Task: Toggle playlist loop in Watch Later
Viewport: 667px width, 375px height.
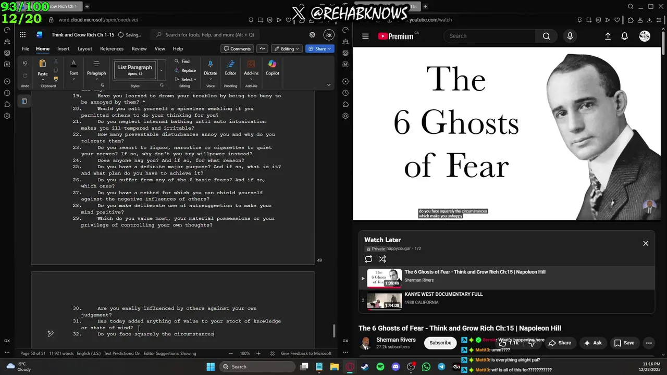Action: click(x=368, y=259)
